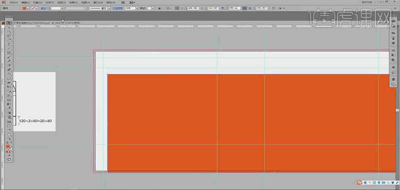The image size is (400, 190).
Task: Open the Align panel icon in control bar
Action: tap(169, 8)
